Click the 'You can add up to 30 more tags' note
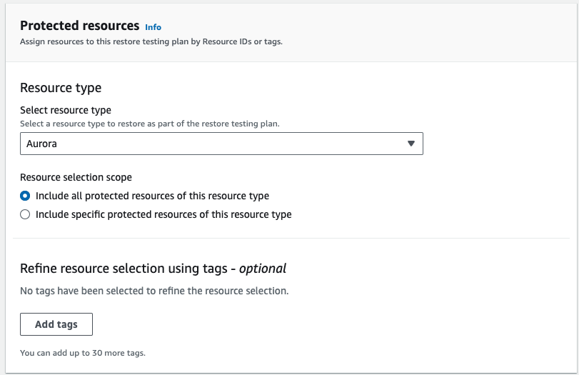This screenshot has width=579, height=375. (x=83, y=353)
